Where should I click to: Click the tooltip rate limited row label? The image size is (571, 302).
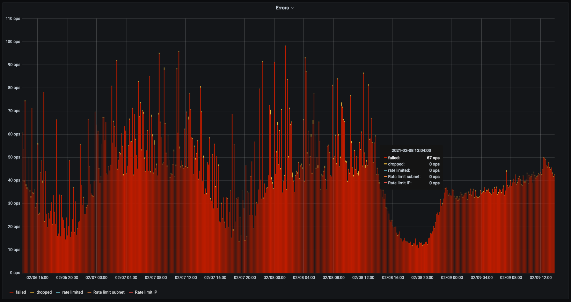coord(399,170)
